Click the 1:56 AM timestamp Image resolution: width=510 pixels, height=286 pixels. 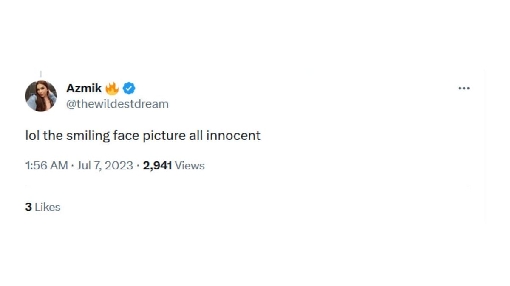[x=46, y=166]
